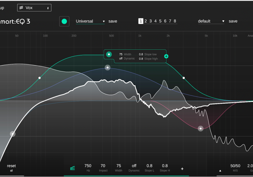Screen dimensions: 253x177
Task: Toggle Dynamic setting in band popup
Action: click(121, 58)
